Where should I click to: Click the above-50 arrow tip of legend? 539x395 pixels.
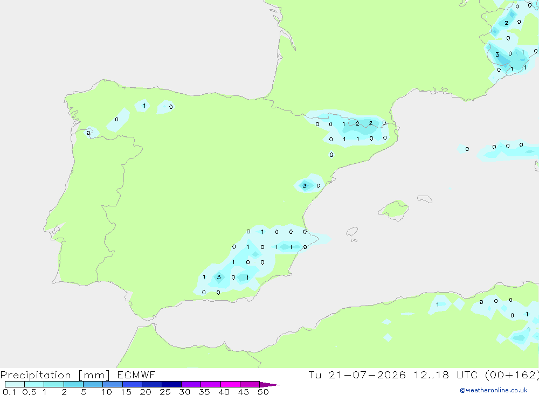click(269, 384)
